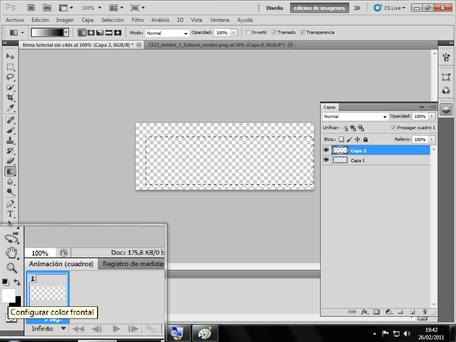Screen dimensions: 456x342
Task: Launch Mini Bridge with Mb icon
Action: [47, 8]
